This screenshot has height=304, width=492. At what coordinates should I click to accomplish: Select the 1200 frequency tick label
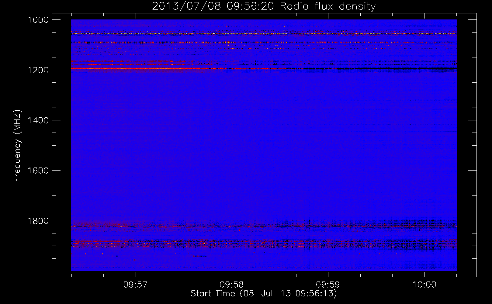38,70
